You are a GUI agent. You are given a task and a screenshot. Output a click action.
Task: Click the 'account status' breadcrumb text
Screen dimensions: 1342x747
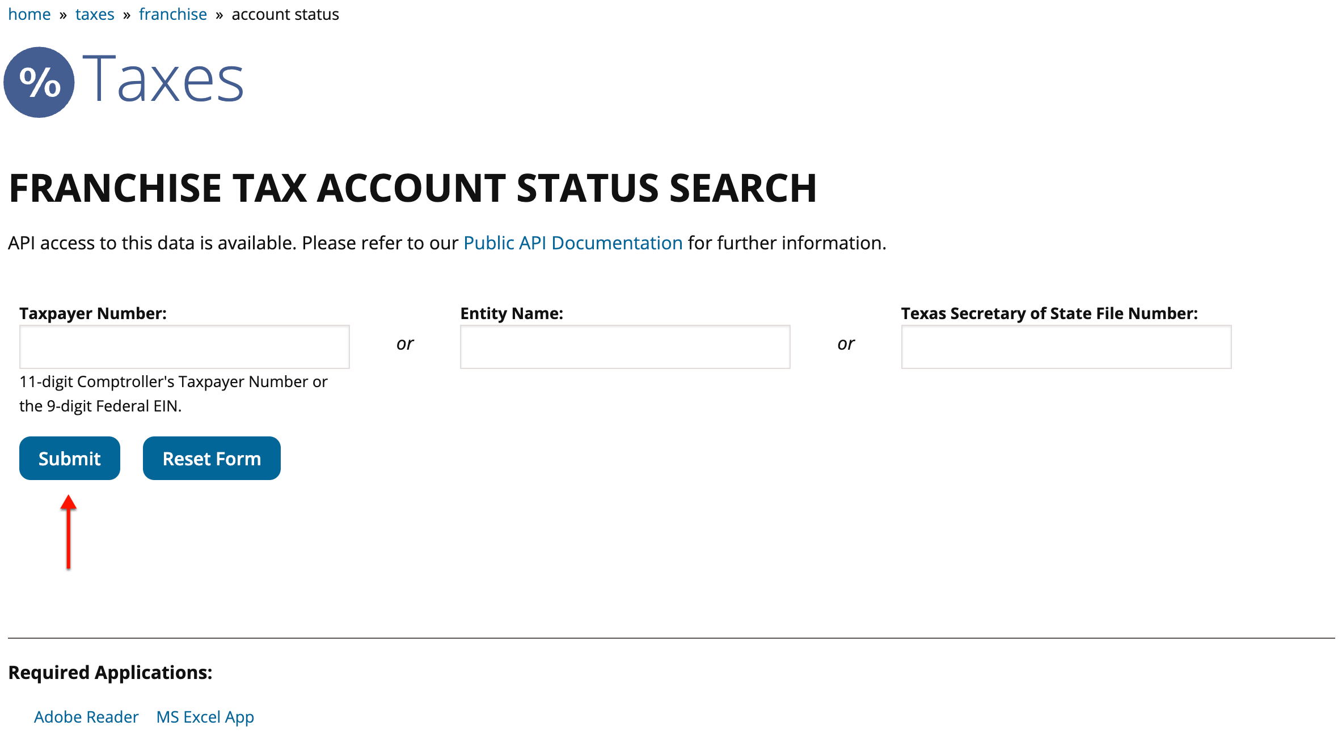point(285,14)
